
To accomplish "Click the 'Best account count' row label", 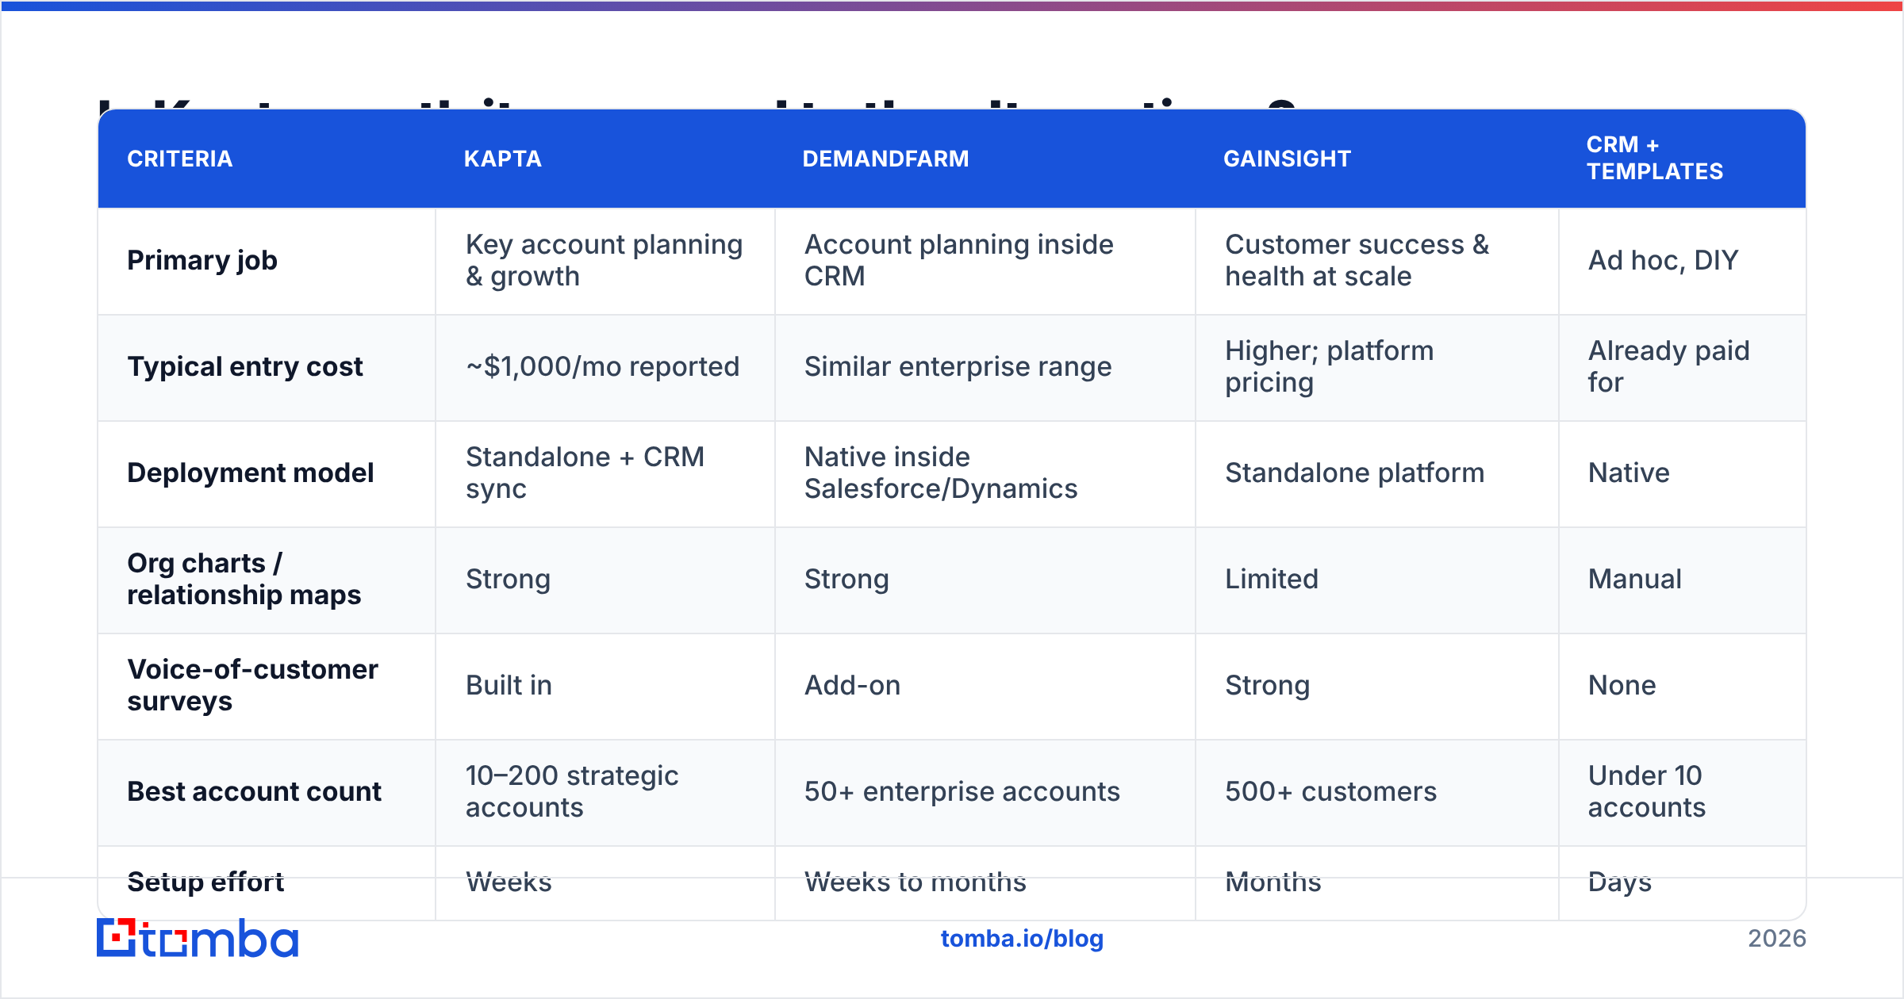I will pos(255,791).
